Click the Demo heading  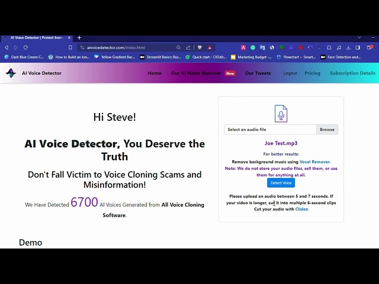[x=30, y=243]
